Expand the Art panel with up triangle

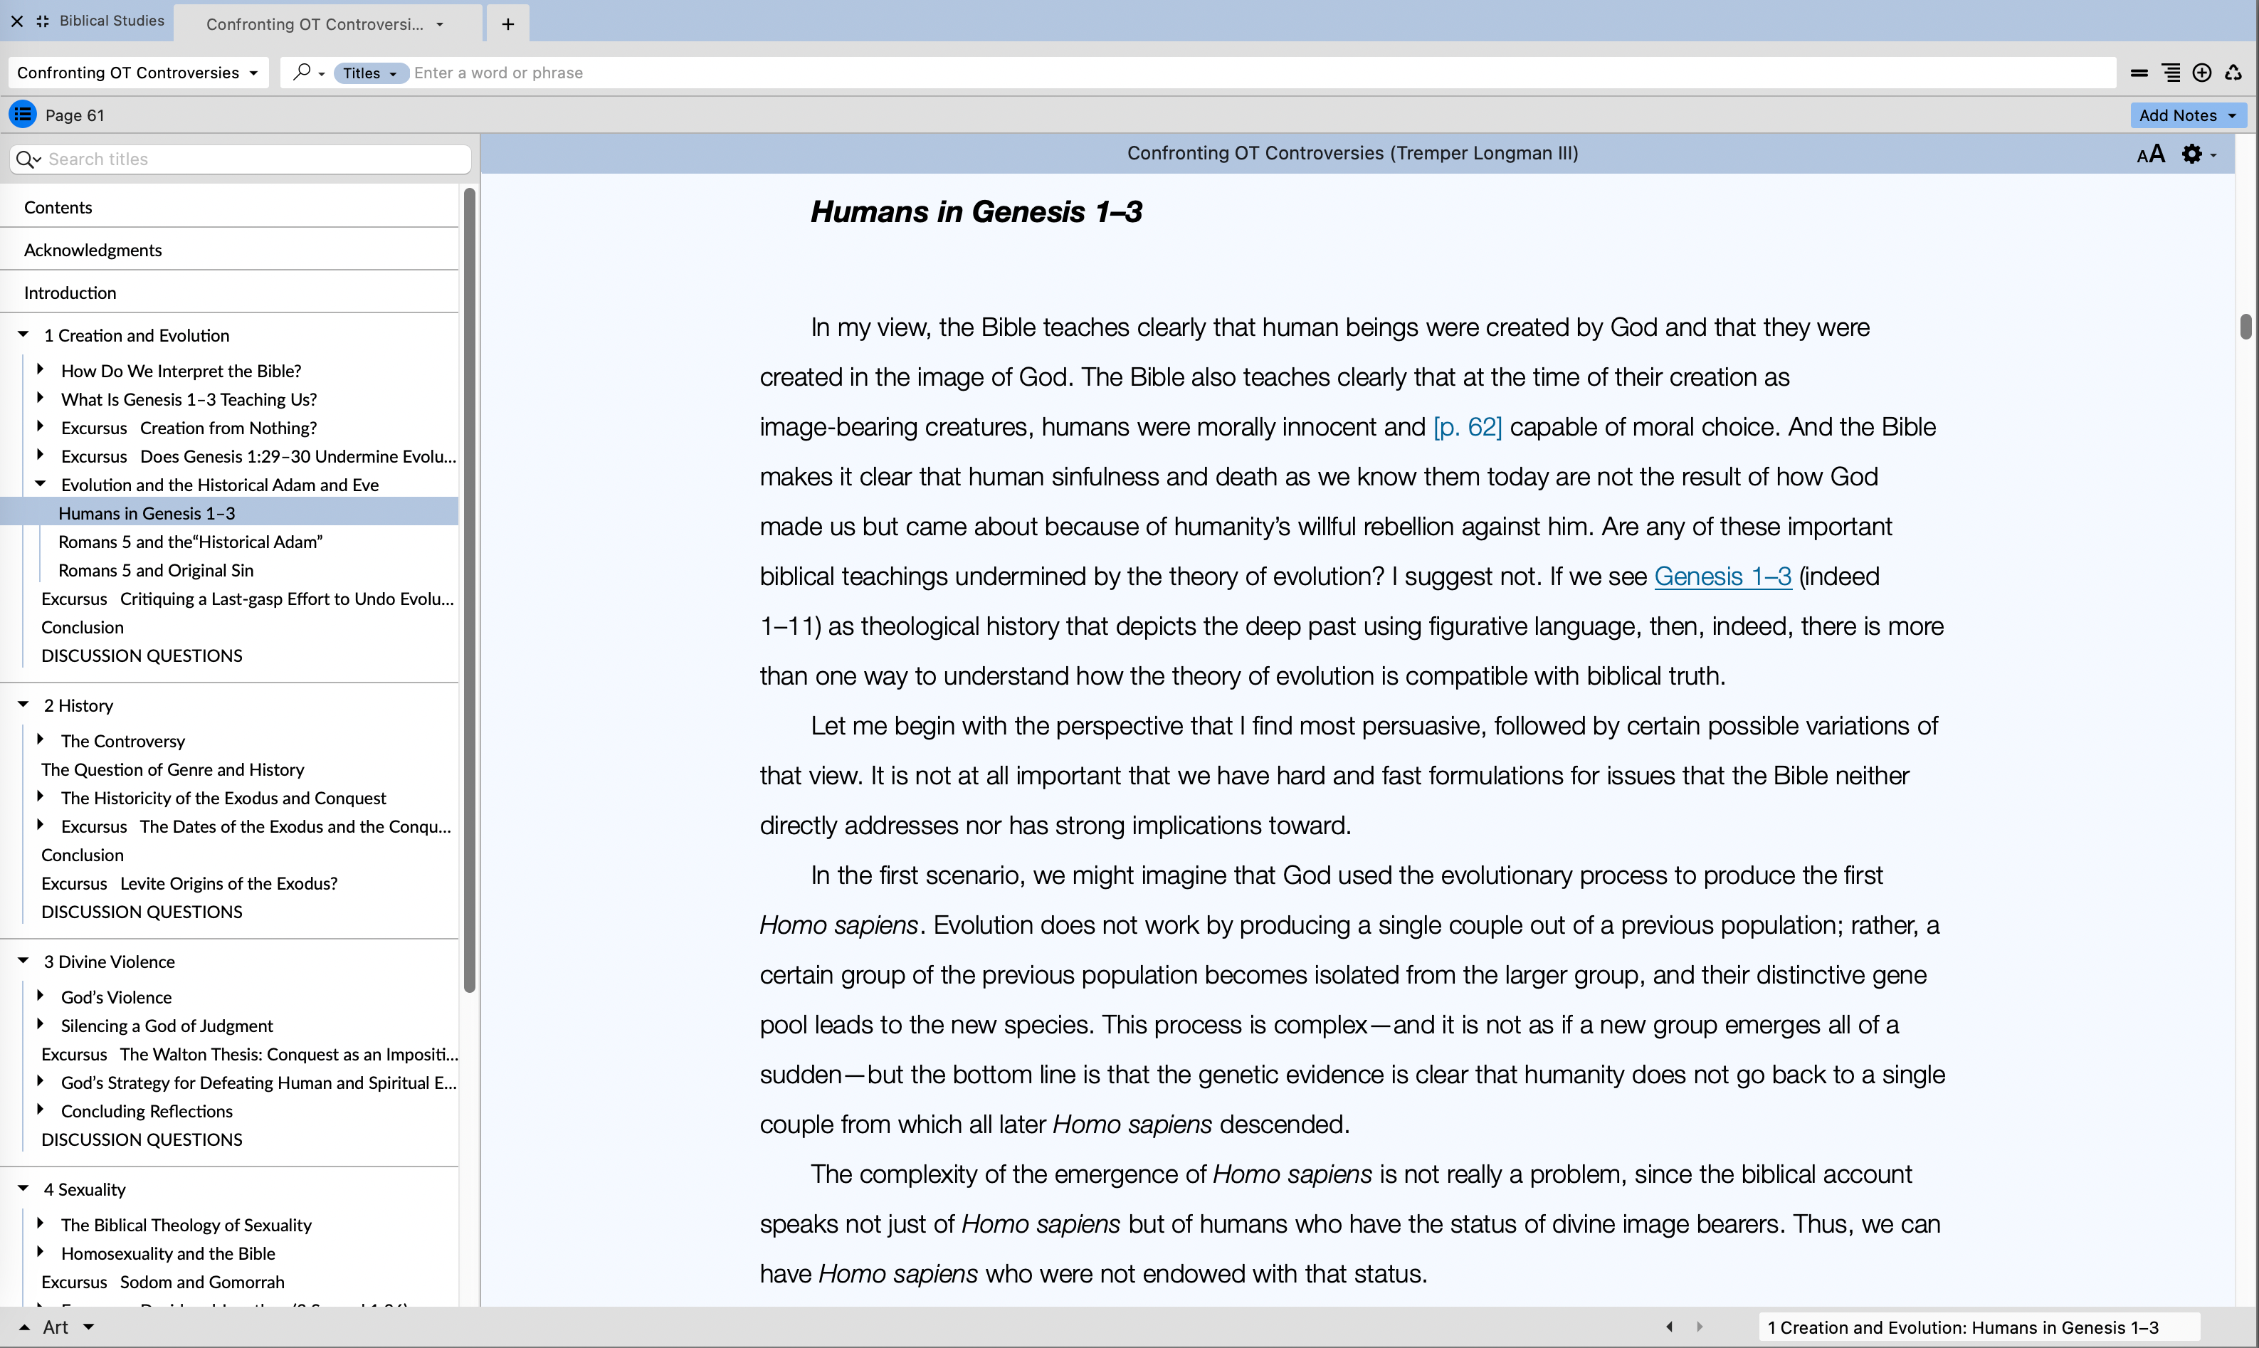tap(24, 1327)
